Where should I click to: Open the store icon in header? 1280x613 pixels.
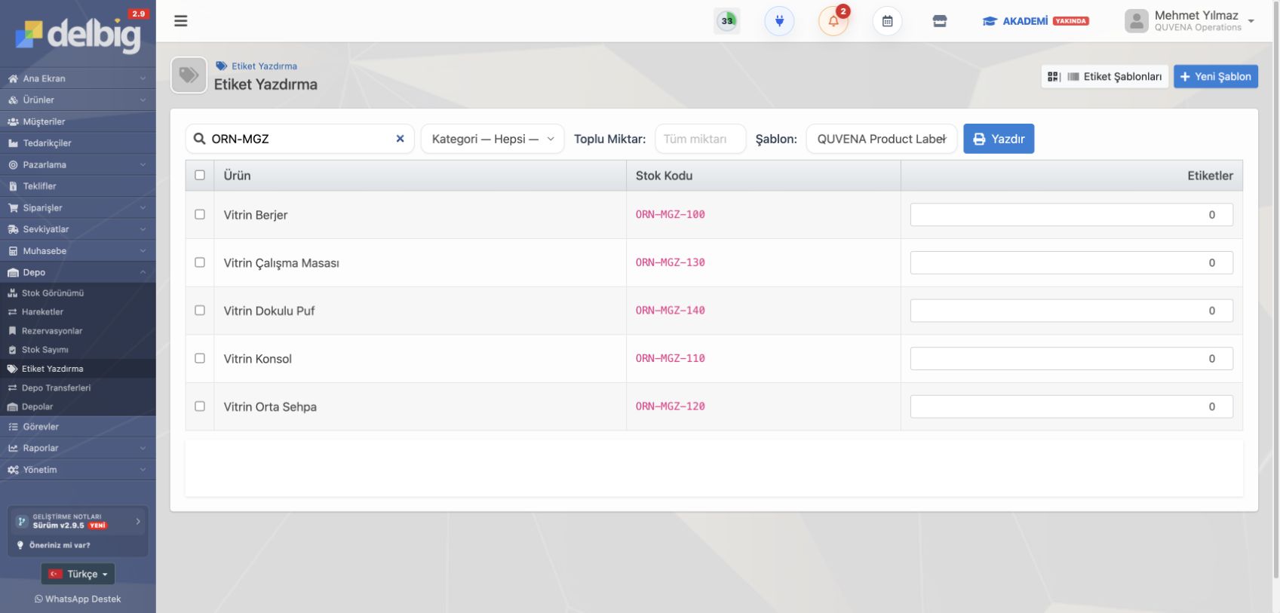click(940, 21)
